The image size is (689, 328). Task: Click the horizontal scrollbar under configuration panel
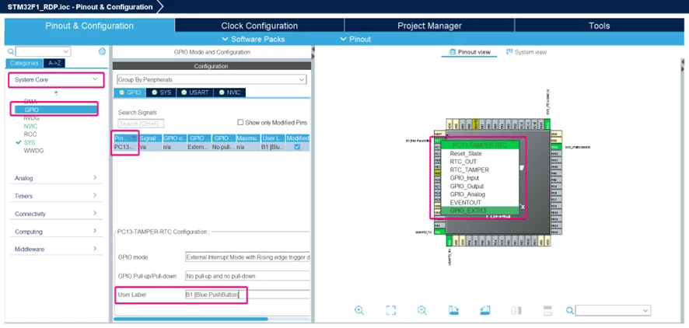[x=191, y=319]
